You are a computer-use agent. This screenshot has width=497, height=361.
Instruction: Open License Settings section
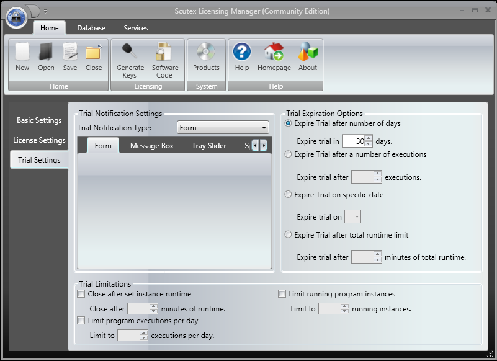click(x=39, y=140)
